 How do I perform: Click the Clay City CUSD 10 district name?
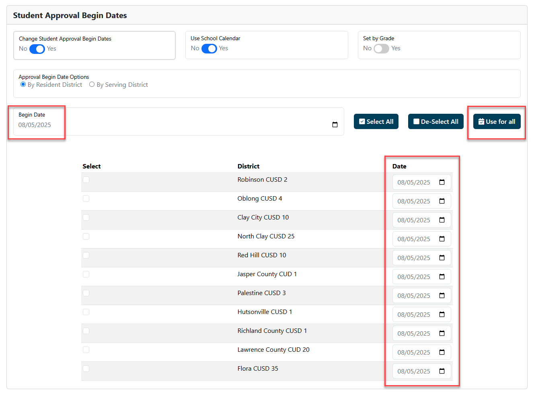point(263,217)
